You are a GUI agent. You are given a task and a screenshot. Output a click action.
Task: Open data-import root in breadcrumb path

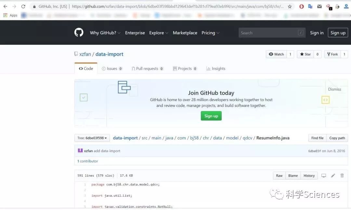(125, 138)
